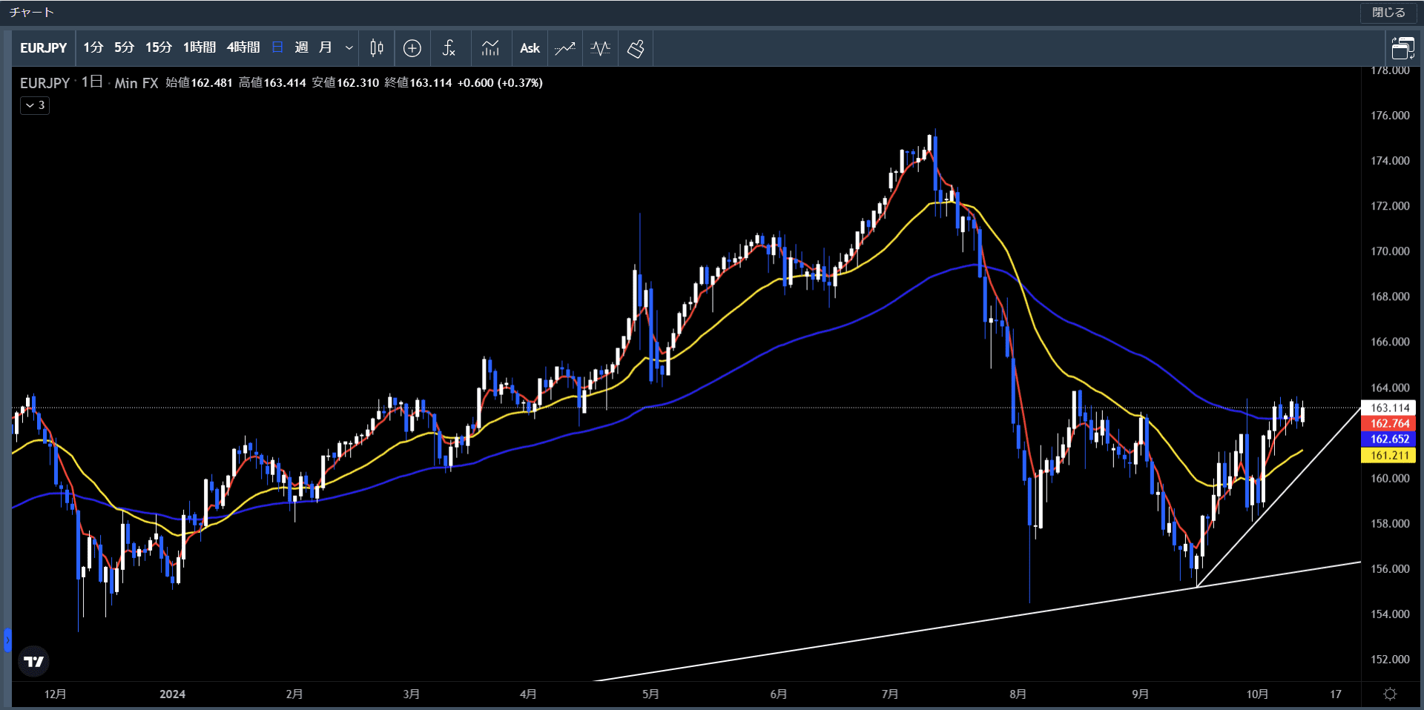Click the 高値163.414 high value in legend
The height and width of the screenshot is (710, 1424).
coord(272,83)
